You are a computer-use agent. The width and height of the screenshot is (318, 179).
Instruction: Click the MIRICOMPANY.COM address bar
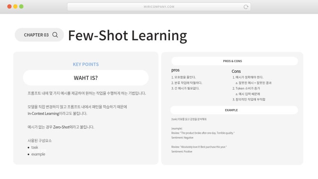159,7
